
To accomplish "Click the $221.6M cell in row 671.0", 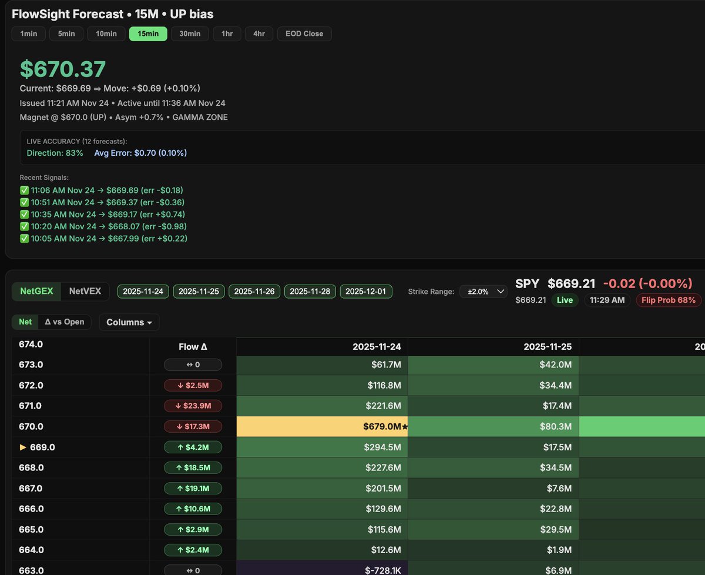I will click(322, 406).
